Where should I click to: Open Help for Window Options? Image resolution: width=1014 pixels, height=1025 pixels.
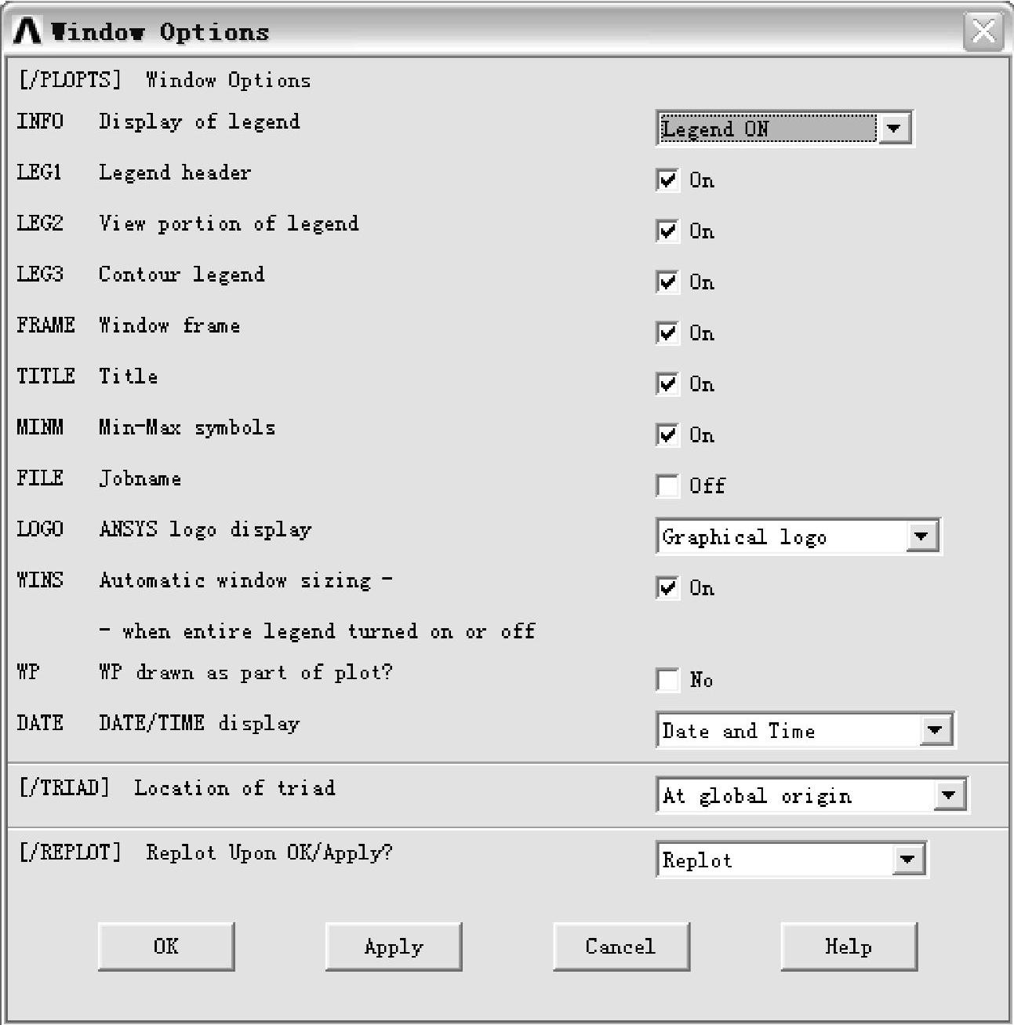(849, 947)
